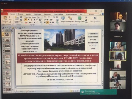Image resolution: width=132 pixels, height=99 pixels.
Task: Click the binoculars Редактирование editing icon
Action: [95, 18]
